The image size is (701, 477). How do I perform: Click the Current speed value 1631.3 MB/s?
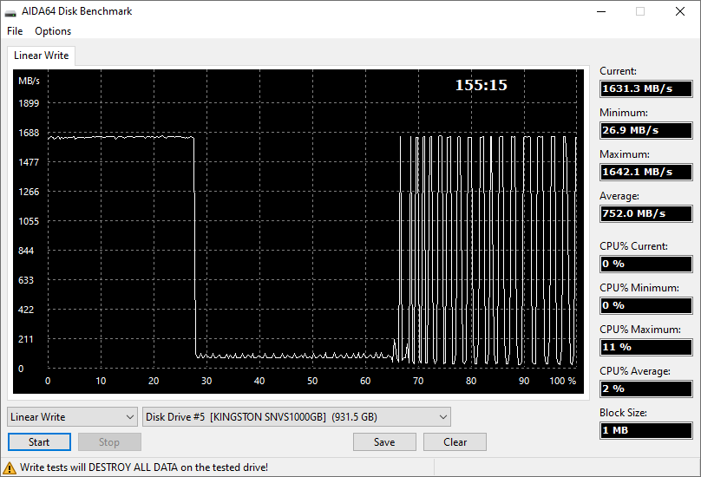(x=646, y=88)
